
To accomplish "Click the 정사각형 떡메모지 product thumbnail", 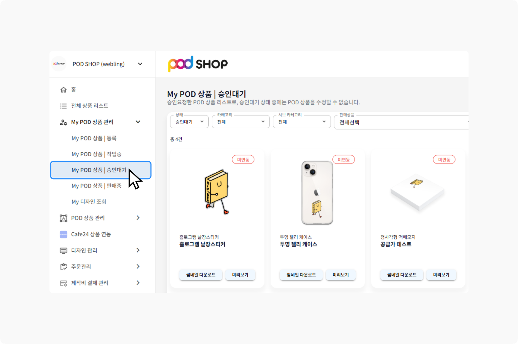I will tap(418, 192).
